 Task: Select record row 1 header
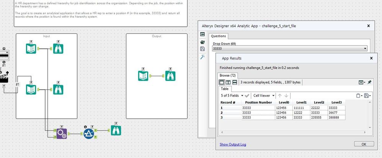230,108
